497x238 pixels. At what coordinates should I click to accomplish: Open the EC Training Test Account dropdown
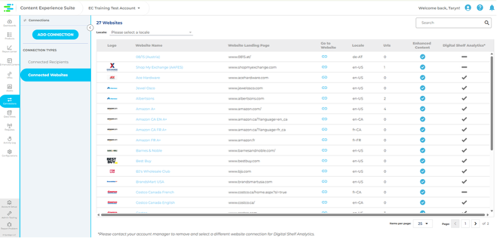click(114, 8)
